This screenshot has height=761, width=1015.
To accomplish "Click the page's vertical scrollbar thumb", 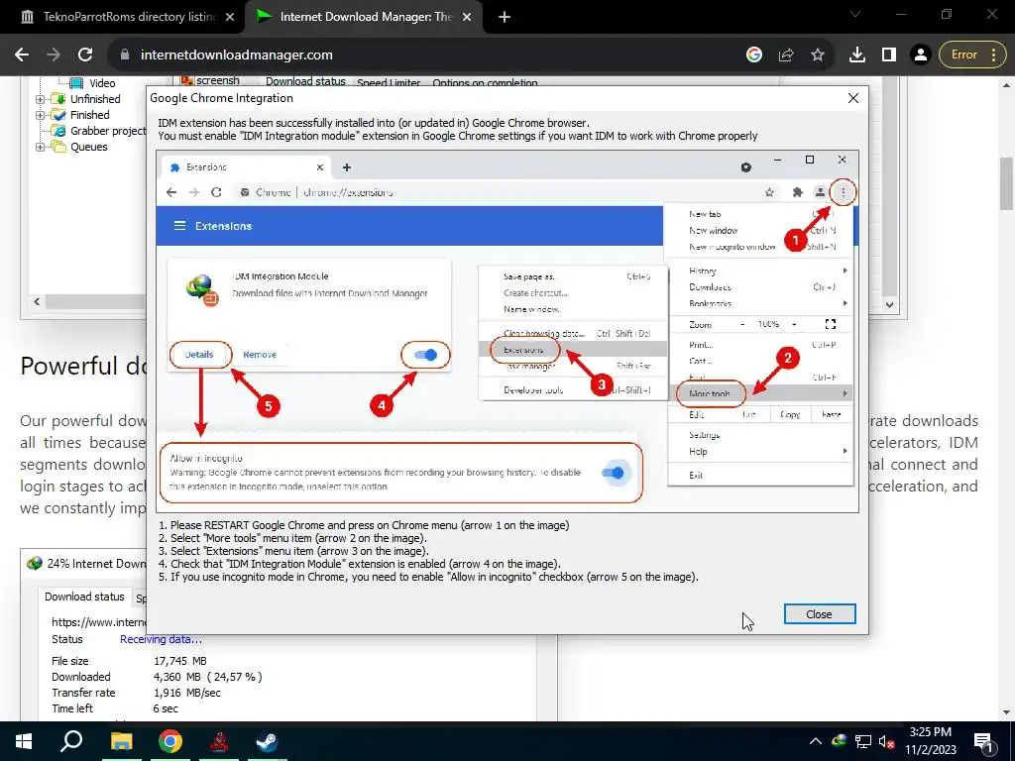I will coord(1007,183).
